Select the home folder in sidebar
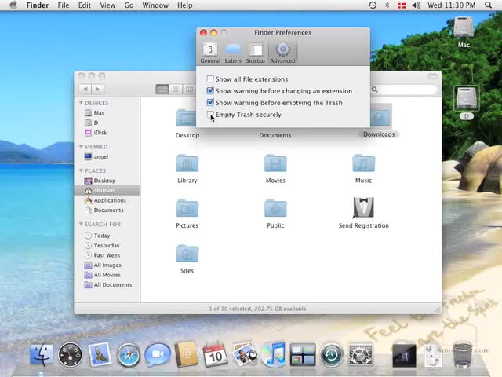The width and height of the screenshot is (502, 377). point(107,190)
